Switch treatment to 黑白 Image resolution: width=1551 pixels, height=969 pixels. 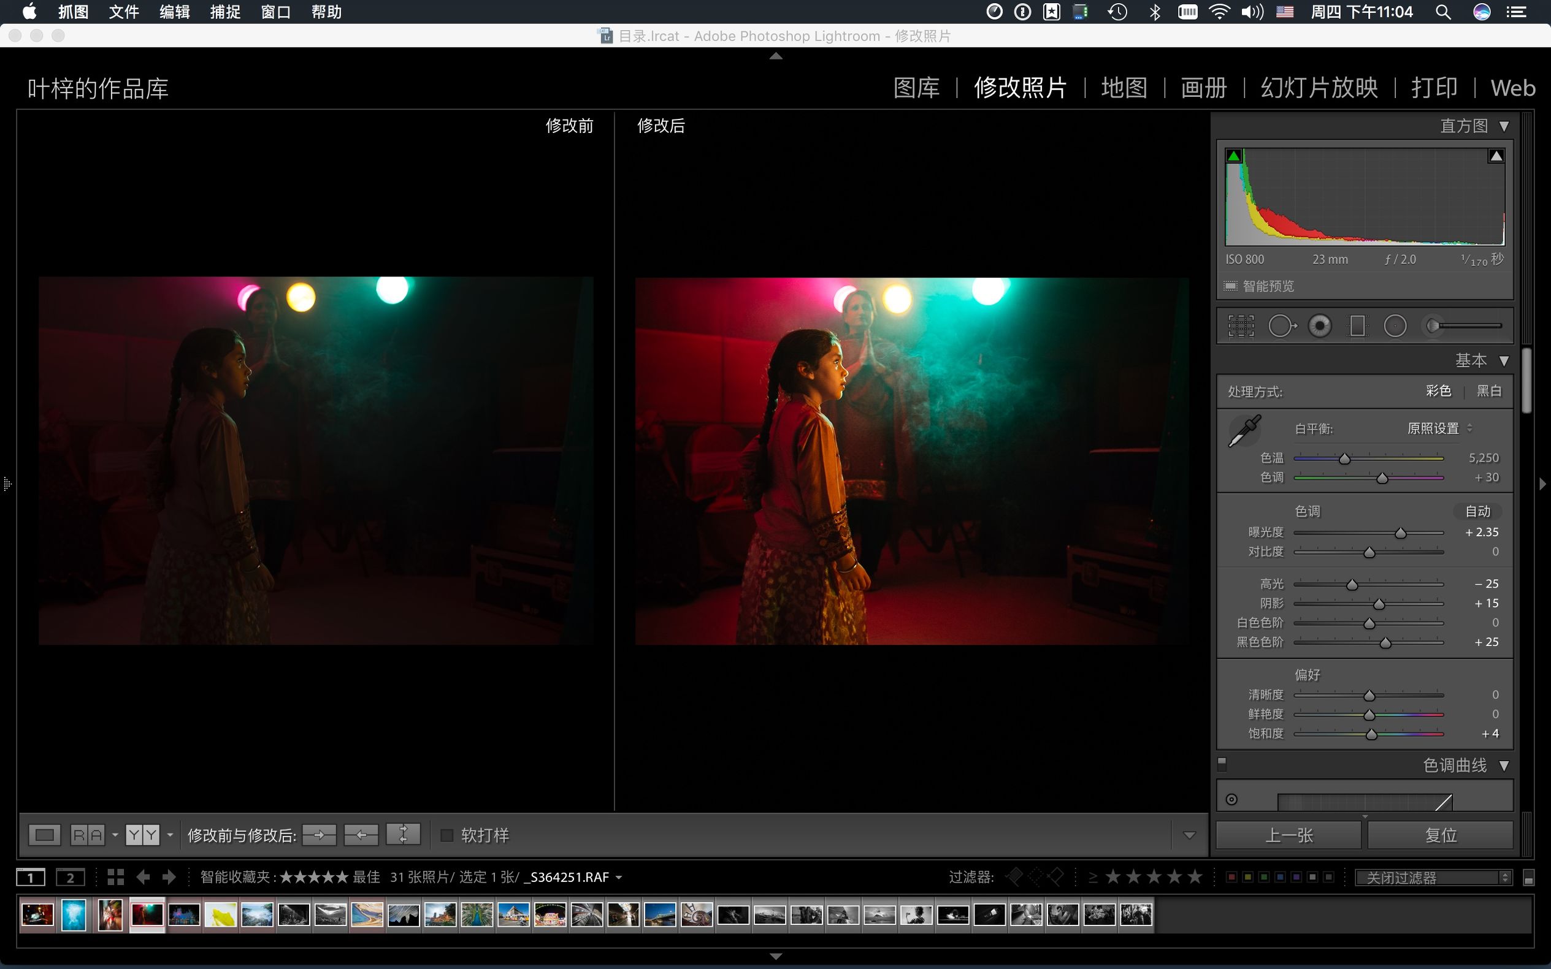pos(1489,391)
